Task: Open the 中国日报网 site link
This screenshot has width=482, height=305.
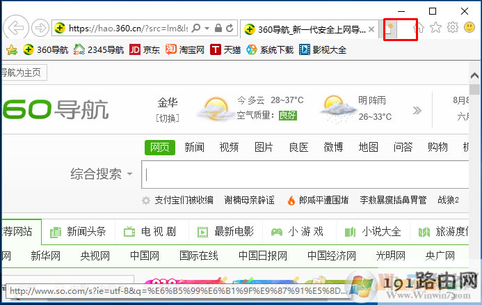Action: click(263, 256)
